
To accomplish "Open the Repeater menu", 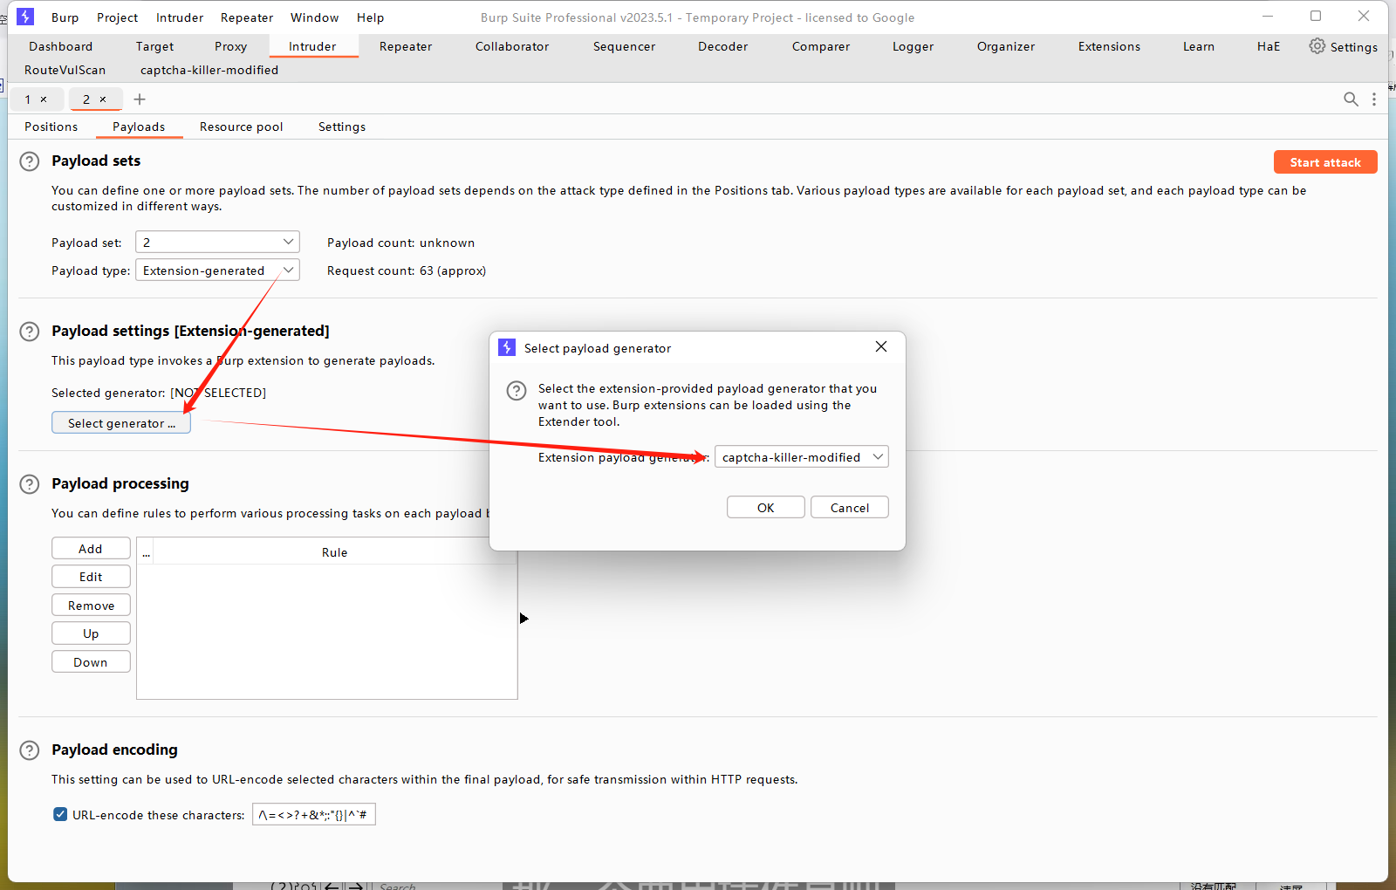I will (x=247, y=17).
